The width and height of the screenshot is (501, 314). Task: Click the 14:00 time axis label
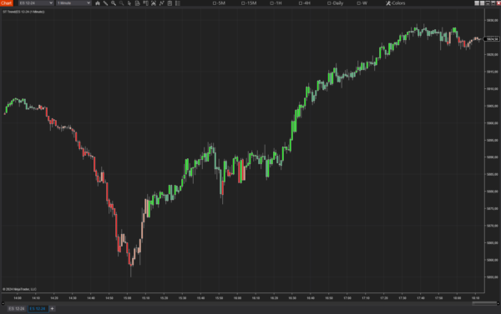(18, 298)
